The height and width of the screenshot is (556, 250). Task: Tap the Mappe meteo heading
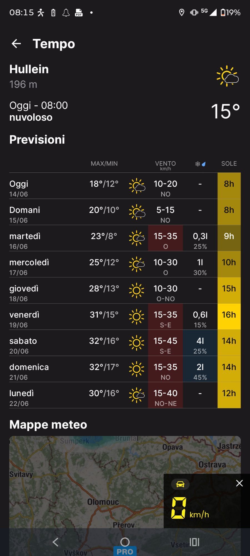tap(48, 425)
